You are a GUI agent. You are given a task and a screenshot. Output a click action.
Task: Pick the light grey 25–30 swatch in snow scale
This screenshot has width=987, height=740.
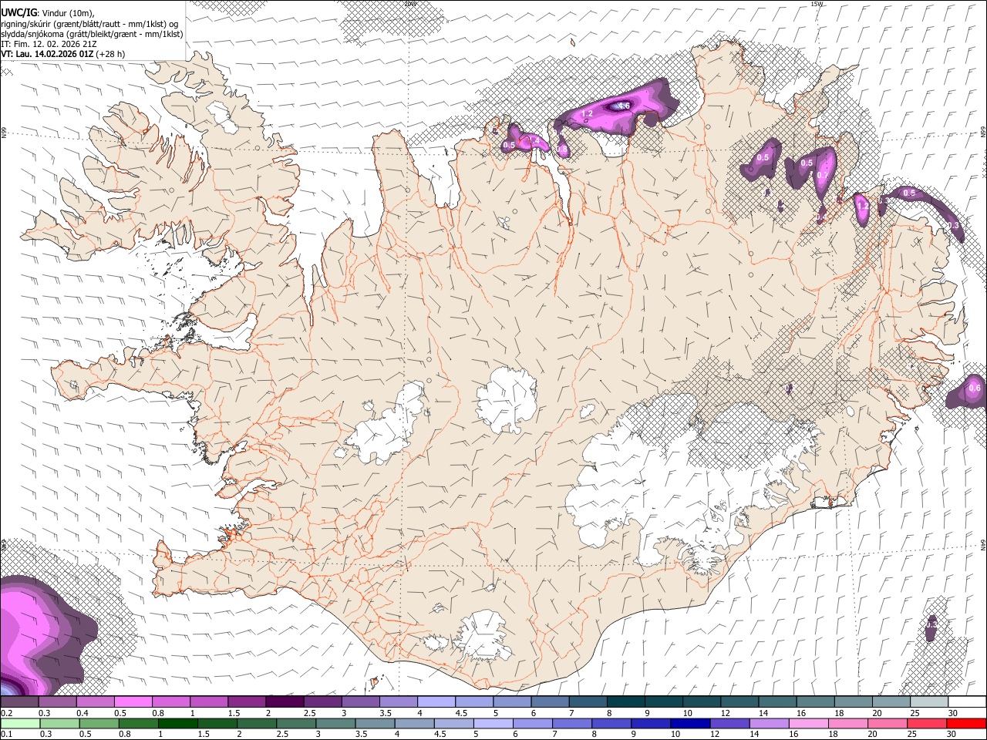[x=928, y=702]
